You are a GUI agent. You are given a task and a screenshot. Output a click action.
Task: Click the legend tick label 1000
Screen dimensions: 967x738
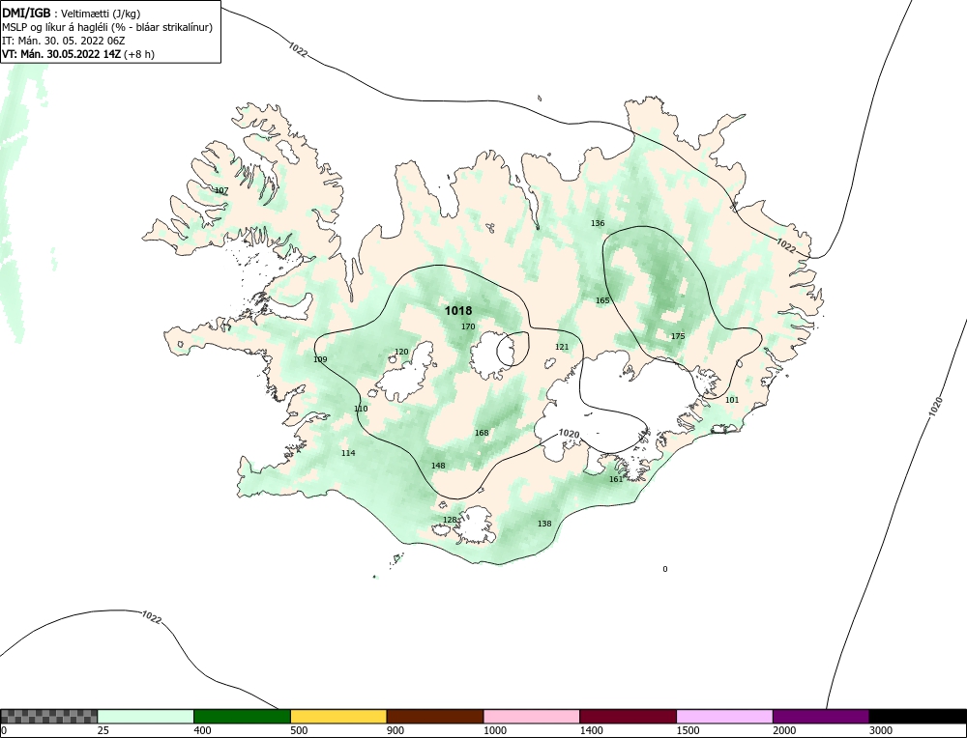pyautogui.click(x=495, y=730)
